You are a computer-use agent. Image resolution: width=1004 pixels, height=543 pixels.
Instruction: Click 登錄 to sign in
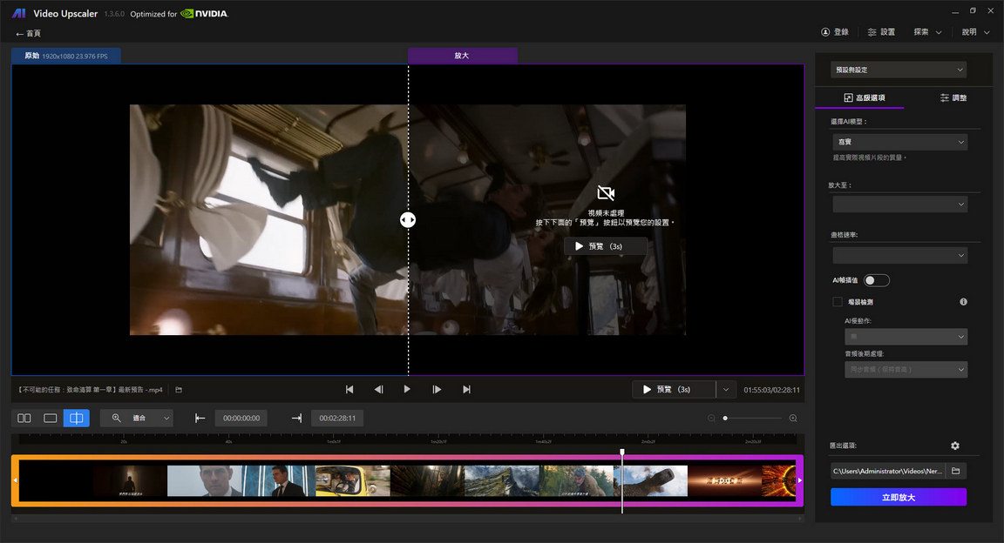click(835, 31)
